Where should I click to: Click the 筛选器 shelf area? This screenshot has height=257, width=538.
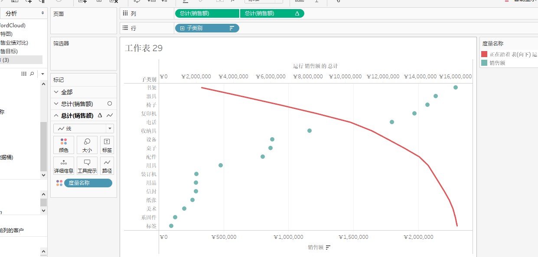coord(84,54)
